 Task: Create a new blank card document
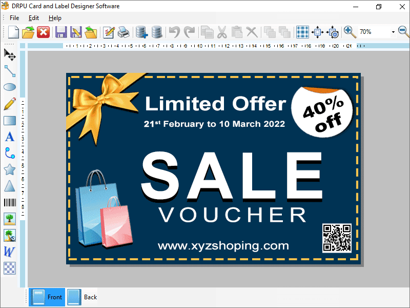pyautogui.click(x=13, y=32)
